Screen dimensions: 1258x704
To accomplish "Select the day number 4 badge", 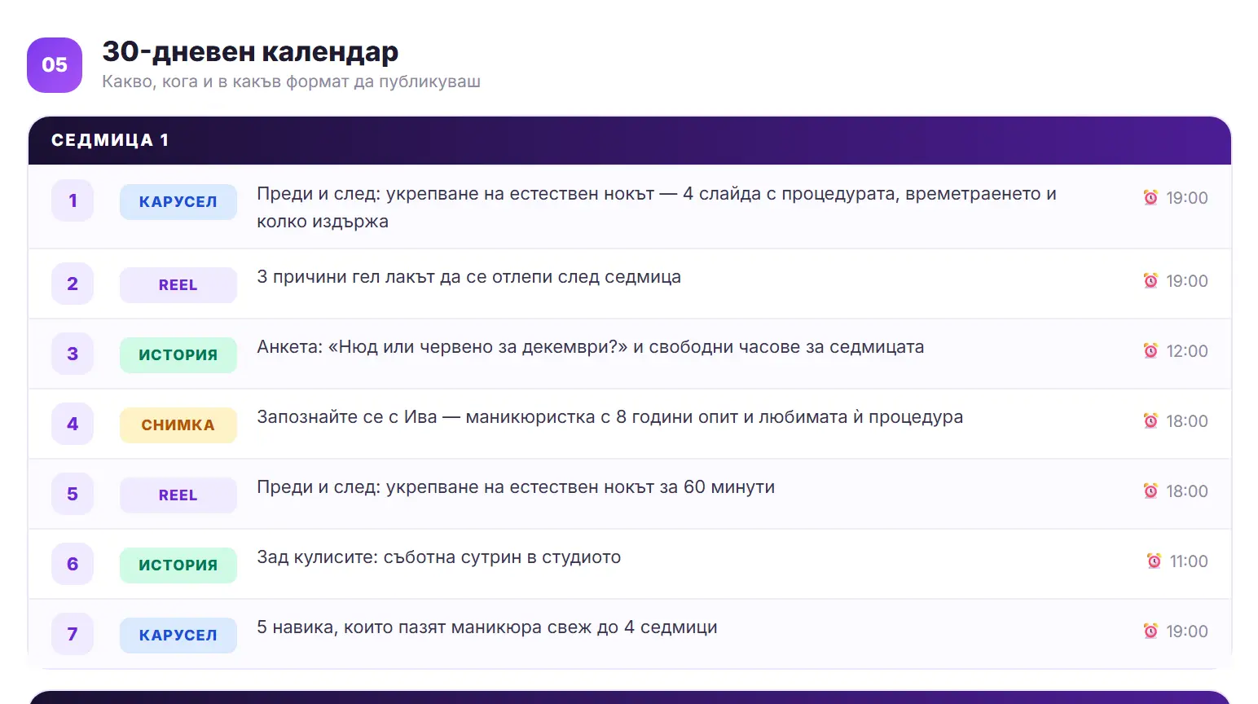I will coord(73,424).
